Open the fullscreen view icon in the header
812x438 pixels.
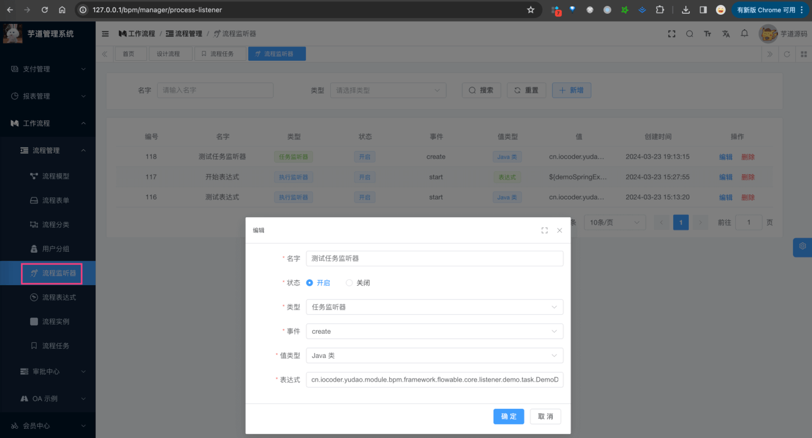(x=671, y=33)
